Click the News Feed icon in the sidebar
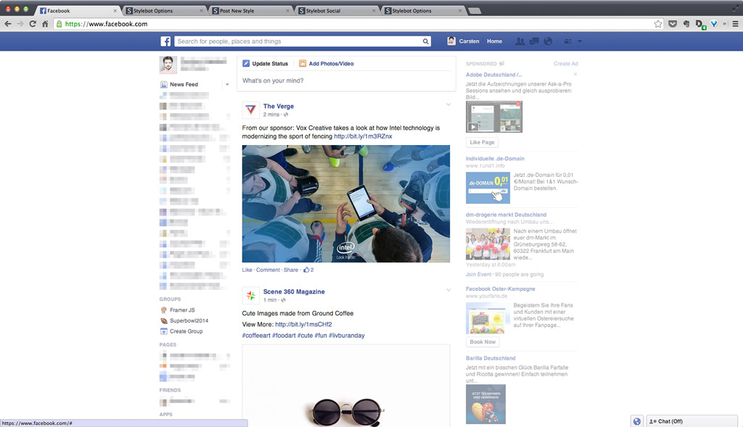Screen dimensions: 743x427 (163, 84)
